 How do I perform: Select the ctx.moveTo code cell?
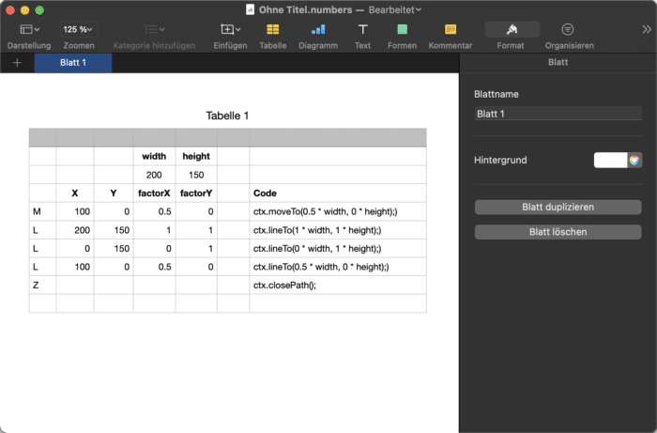click(338, 211)
